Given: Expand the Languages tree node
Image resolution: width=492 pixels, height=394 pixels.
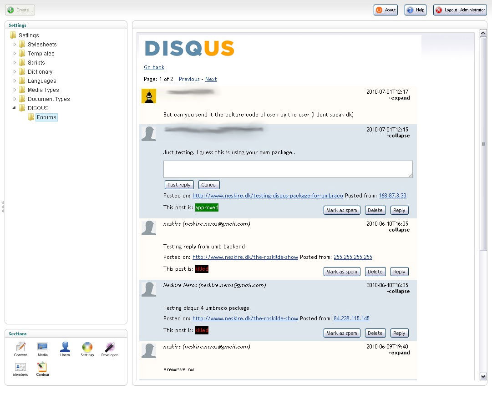Looking at the screenshot, I should coord(15,81).
